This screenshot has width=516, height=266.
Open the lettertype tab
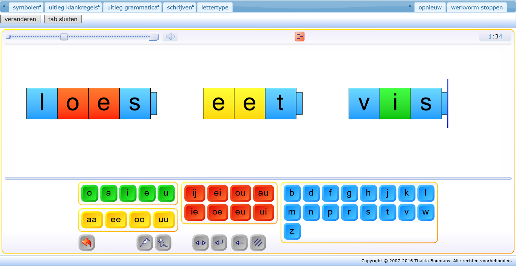point(215,7)
